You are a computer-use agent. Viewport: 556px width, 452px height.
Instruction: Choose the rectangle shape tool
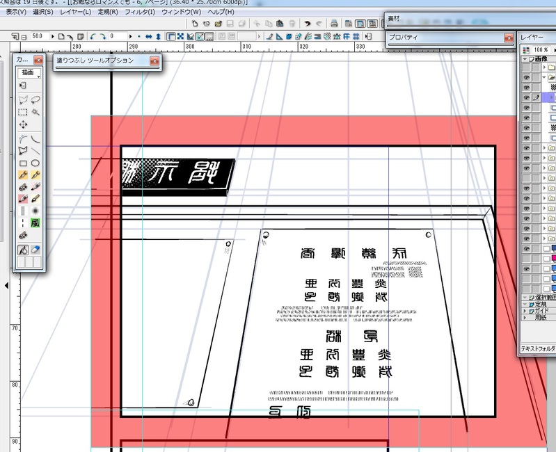(x=23, y=163)
